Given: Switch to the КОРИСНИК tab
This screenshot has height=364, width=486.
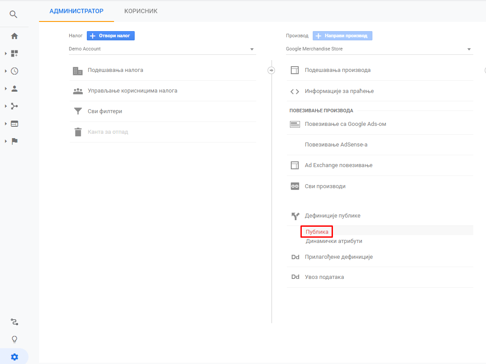Looking at the screenshot, I should (141, 11).
